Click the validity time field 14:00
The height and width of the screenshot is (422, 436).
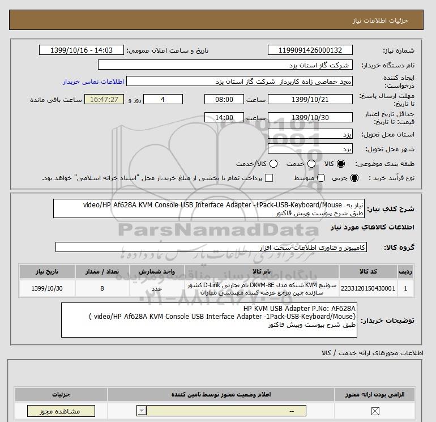tap(224, 117)
